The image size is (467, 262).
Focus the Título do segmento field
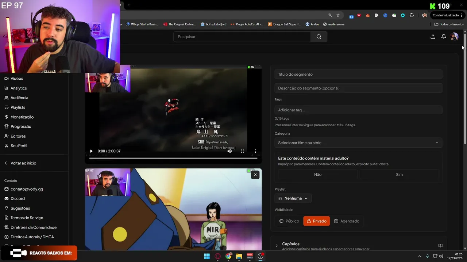(358, 74)
